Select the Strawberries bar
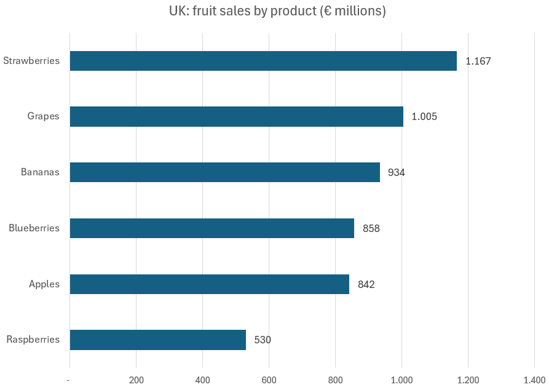This screenshot has width=549, height=387. click(263, 61)
